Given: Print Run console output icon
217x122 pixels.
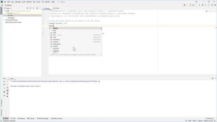Looking at the screenshot, I should [x=7, y=94].
